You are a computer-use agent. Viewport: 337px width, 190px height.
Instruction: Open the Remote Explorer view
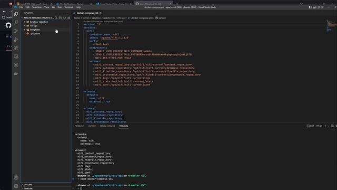(x=16, y=56)
